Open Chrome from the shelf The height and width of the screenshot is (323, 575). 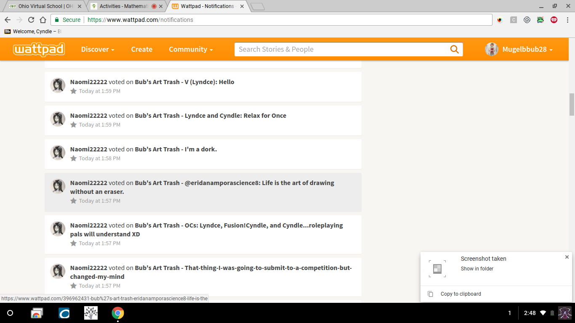click(118, 313)
